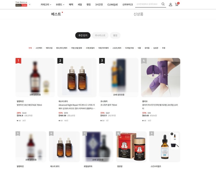Filter by the 스포츠/레저 category
216x169 pixels.
[x=117, y=48]
